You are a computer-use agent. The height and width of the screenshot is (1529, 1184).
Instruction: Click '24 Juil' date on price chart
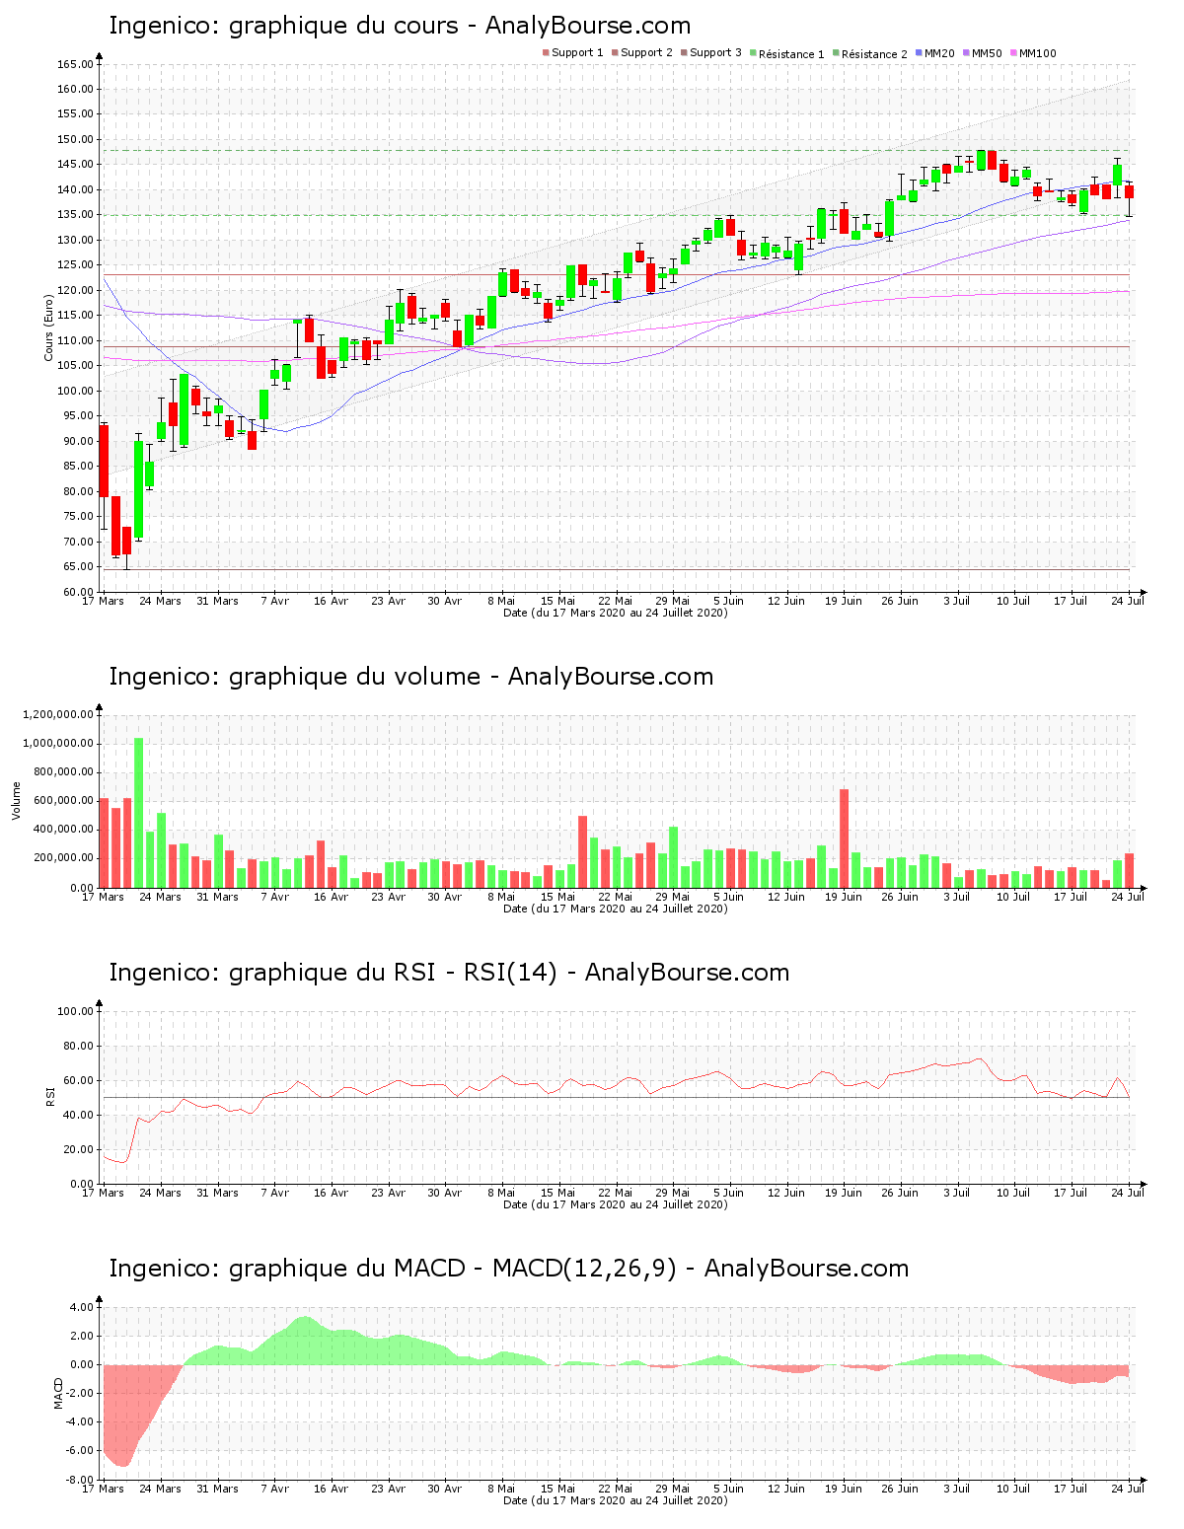1128,601
